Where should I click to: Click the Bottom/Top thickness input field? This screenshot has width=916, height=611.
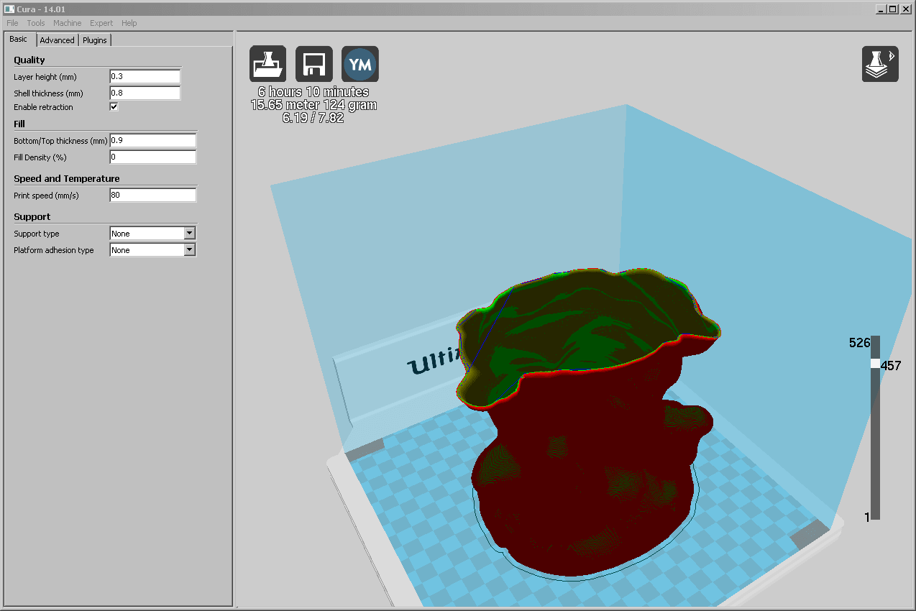(152, 140)
